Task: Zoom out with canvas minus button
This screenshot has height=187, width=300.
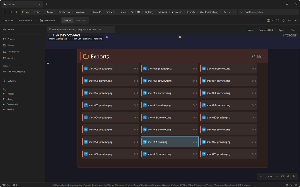Action: [261, 176]
